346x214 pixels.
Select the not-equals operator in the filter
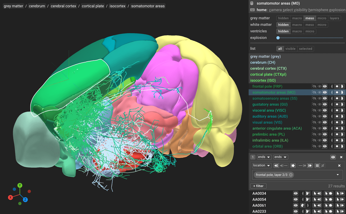323,165
